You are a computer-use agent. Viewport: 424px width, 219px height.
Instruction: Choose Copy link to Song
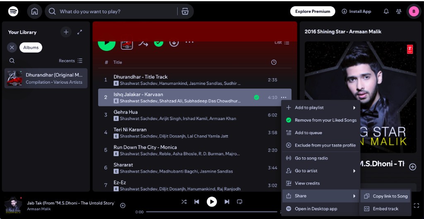point(385,196)
